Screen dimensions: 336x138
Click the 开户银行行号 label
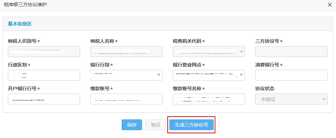(x=22, y=88)
